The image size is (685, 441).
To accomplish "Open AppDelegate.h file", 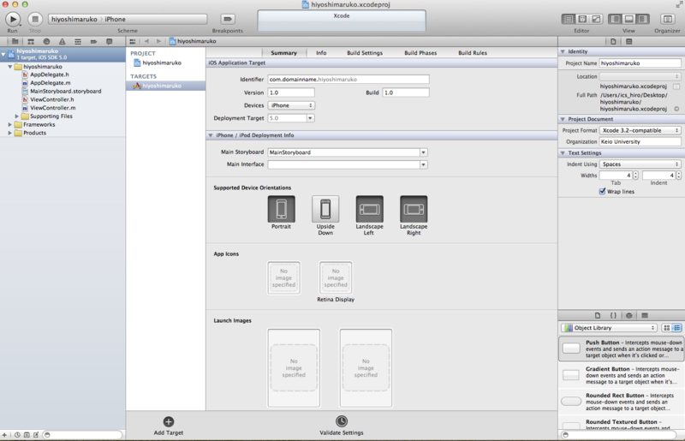I will 50,74.
